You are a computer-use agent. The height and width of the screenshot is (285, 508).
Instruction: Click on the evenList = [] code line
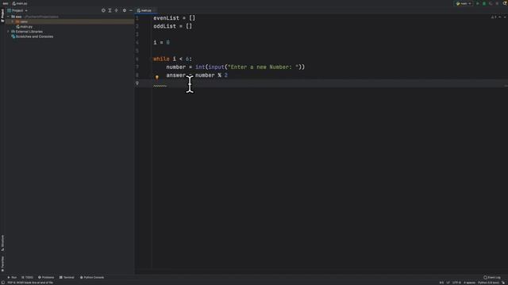(x=175, y=18)
